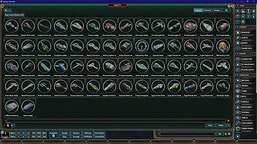
Task: Toggle the EDU characteristic modifier
Action: pos(45,133)
